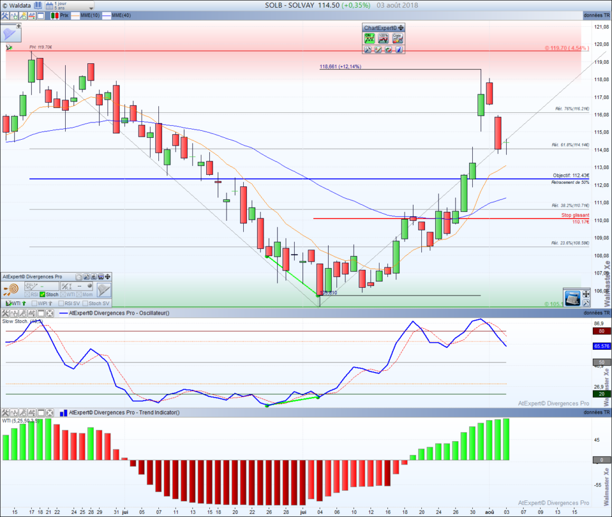Open the period selector '1 jour 5 ans'
Viewport: 612px width, 517px height.
[69, 5]
